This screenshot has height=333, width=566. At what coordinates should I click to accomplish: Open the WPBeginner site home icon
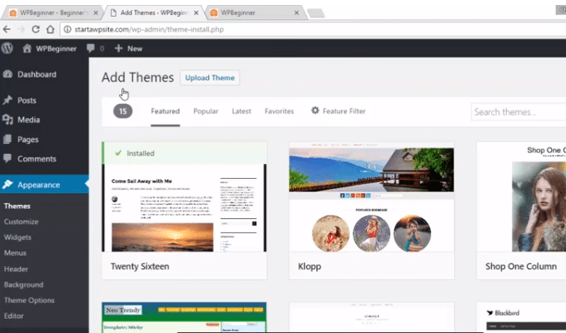[27, 48]
